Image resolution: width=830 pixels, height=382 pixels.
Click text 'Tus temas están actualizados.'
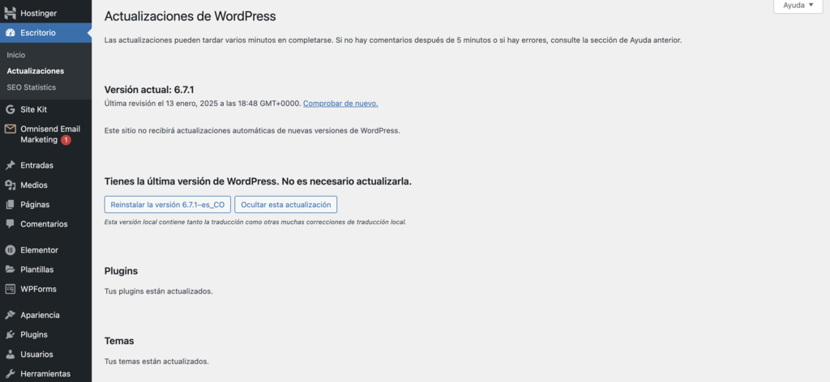(156, 362)
